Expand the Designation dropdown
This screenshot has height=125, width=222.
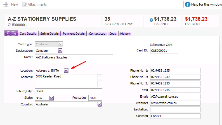coord(60,51)
